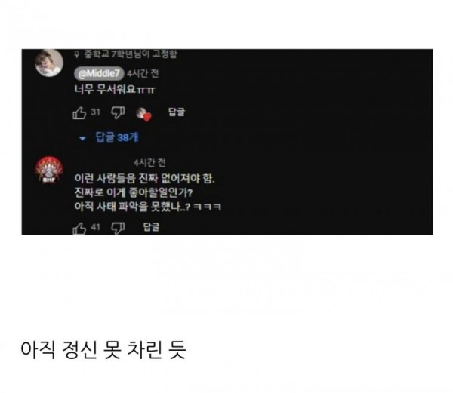Click the 41 like count

click(x=95, y=227)
